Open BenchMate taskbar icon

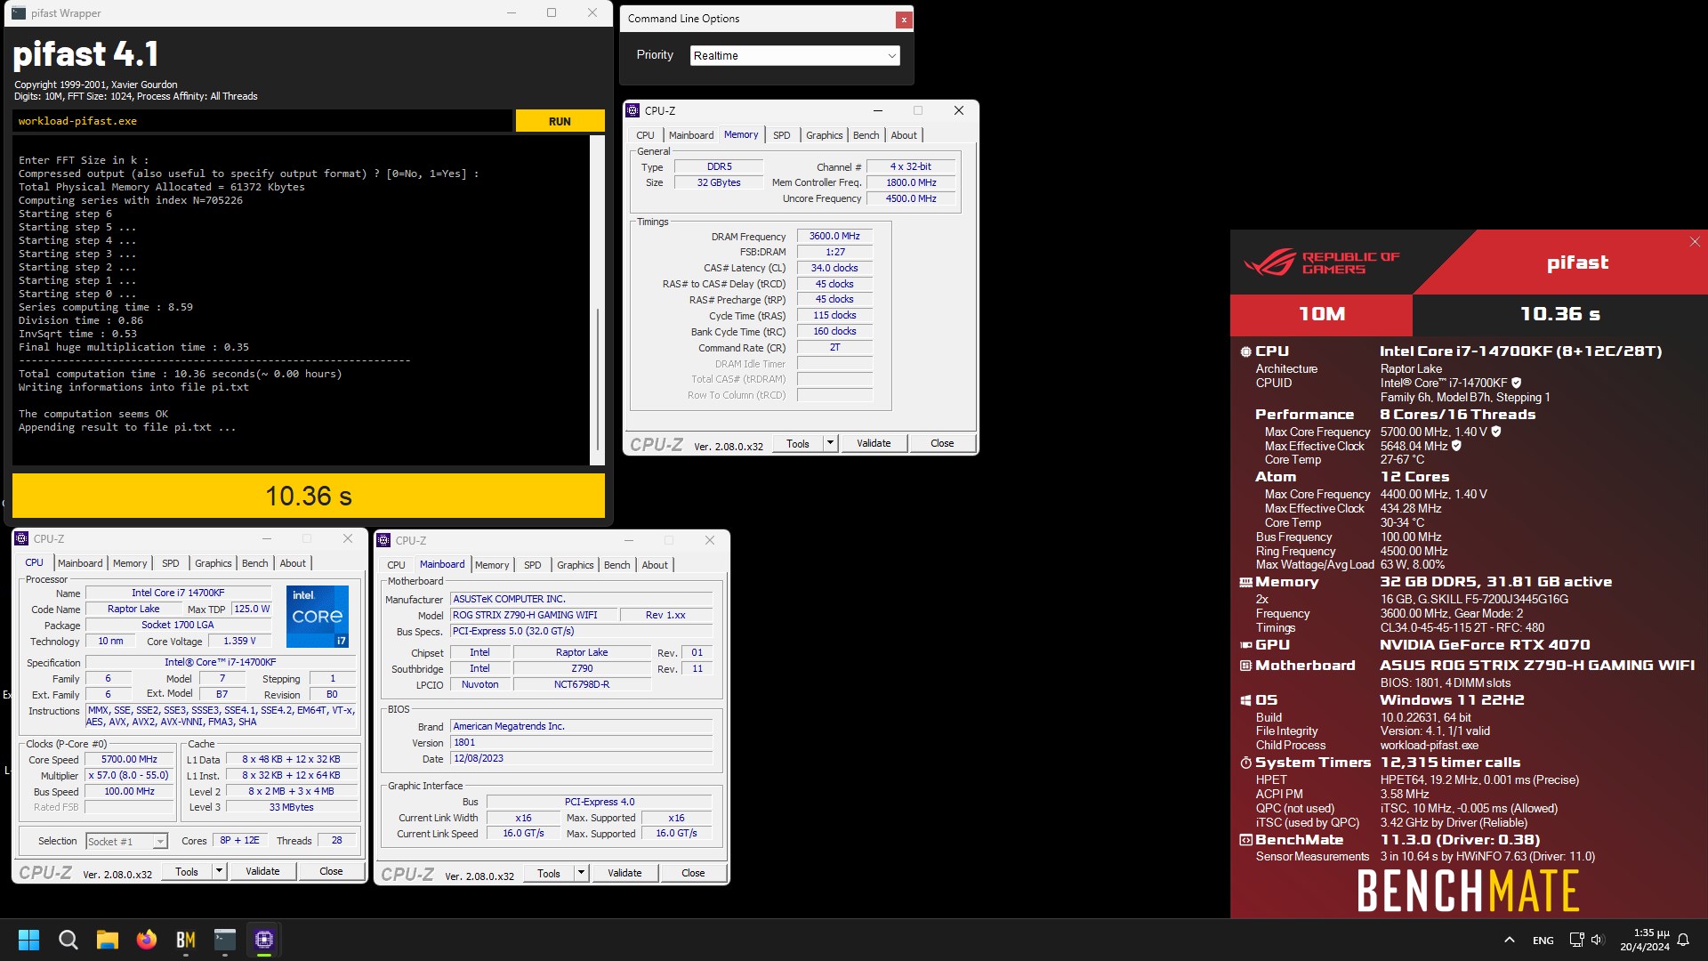click(186, 940)
